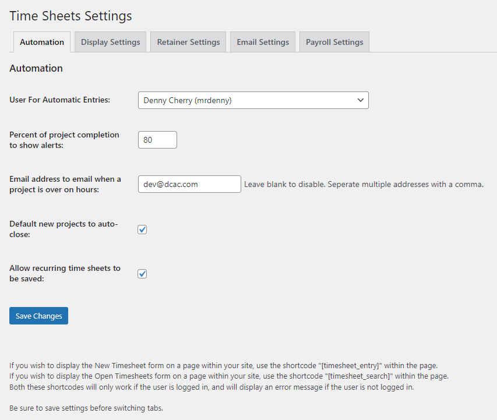Click the chevron arrow beside Denny Cherry

pyautogui.click(x=361, y=100)
